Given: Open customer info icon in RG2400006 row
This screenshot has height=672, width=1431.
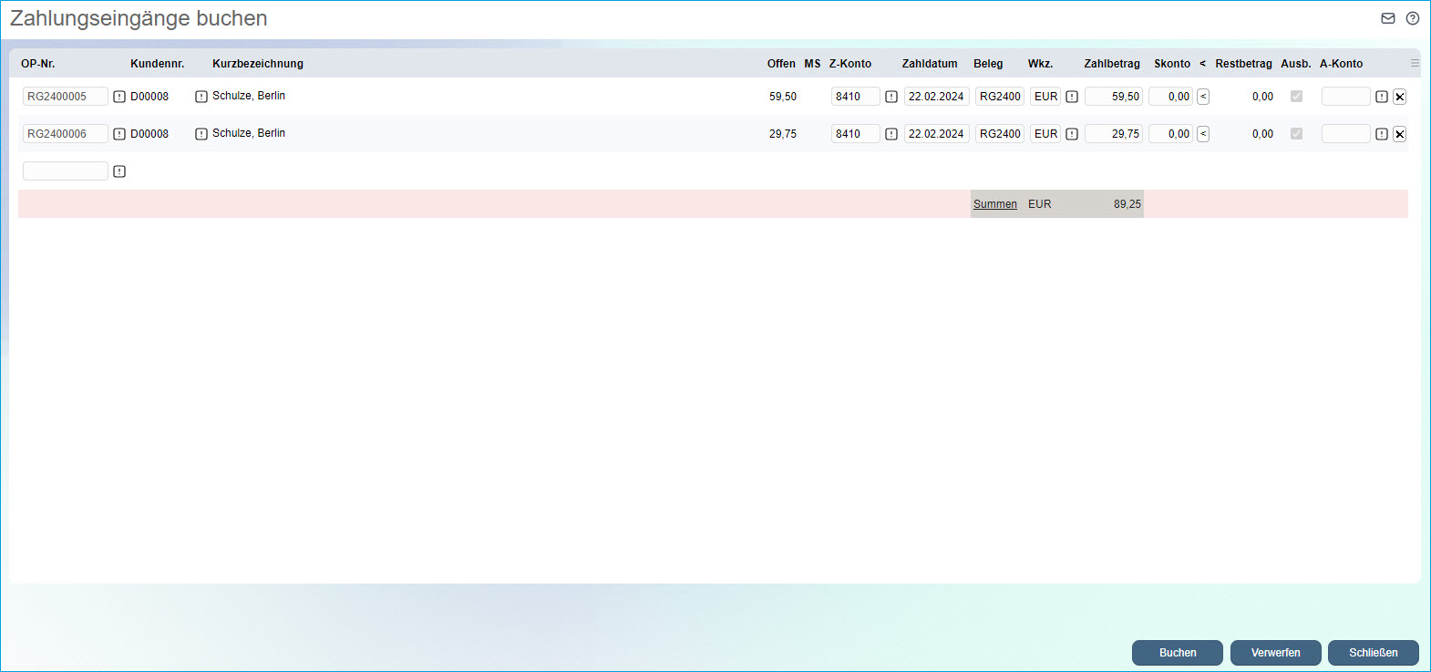Looking at the screenshot, I should point(201,134).
